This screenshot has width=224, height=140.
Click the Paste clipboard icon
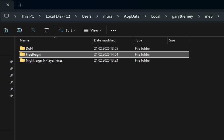coord(6,30)
